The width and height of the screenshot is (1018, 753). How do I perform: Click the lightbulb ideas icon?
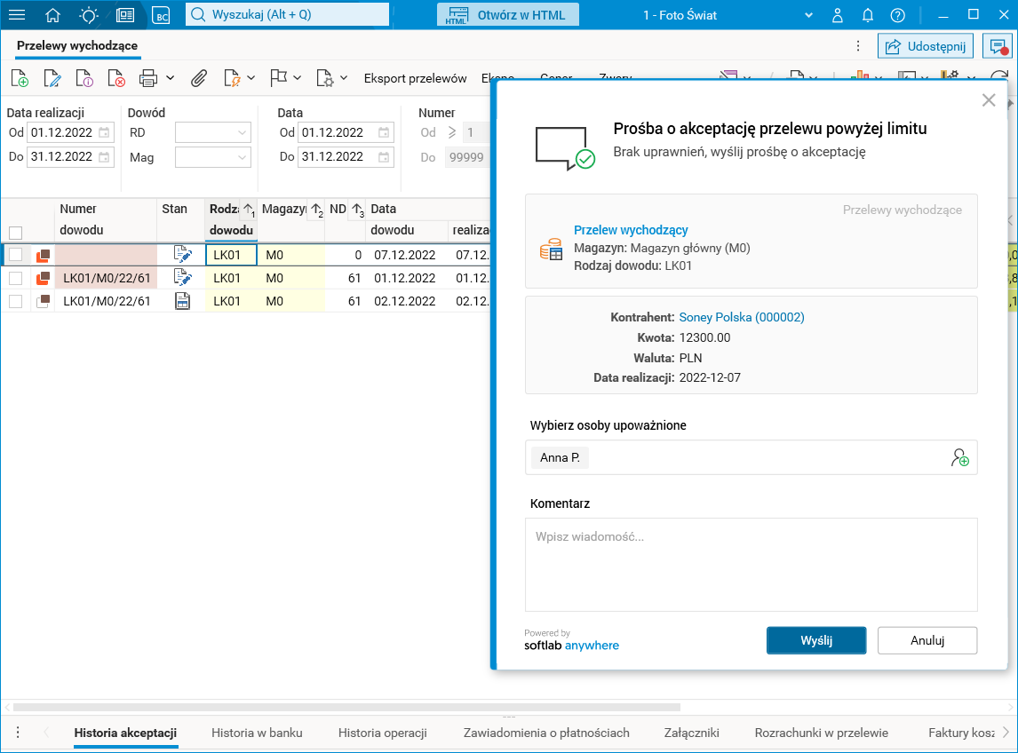click(x=88, y=15)
